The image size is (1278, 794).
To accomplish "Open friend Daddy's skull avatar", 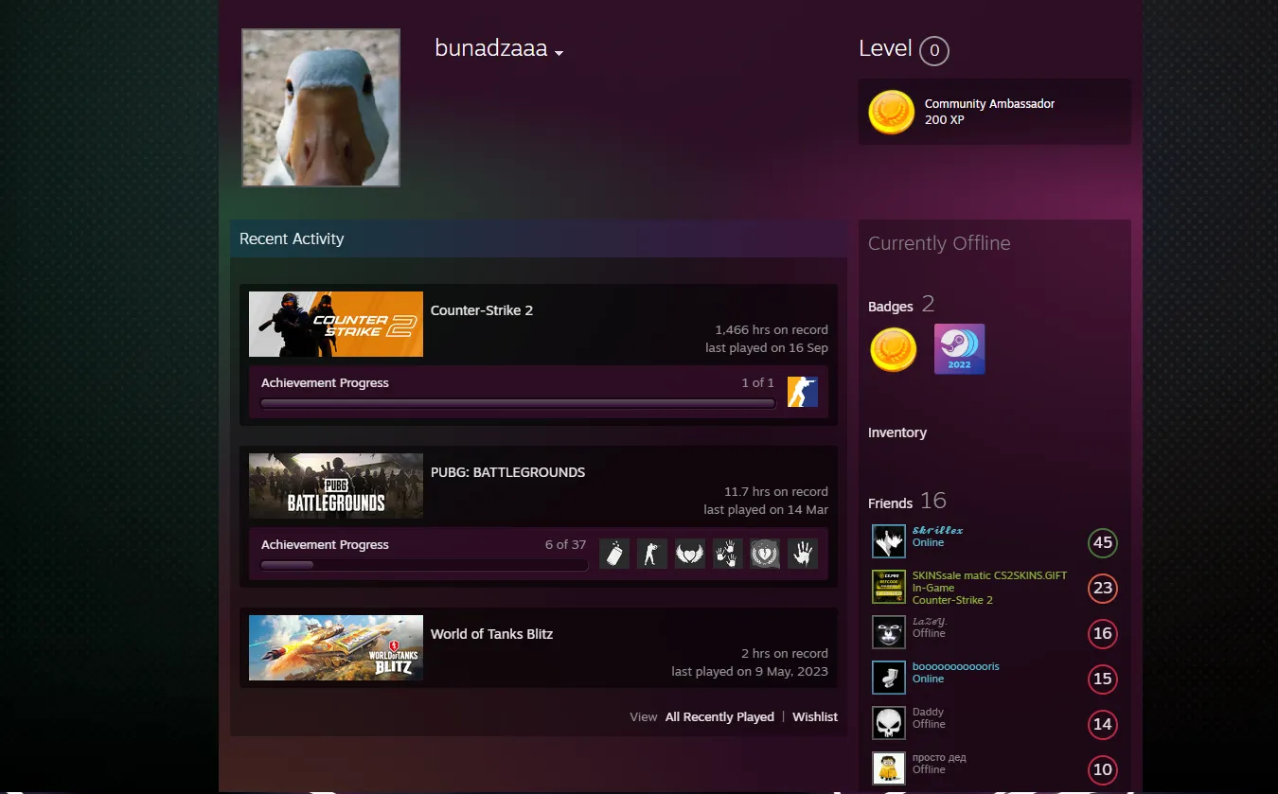I will tap(889, 723).
